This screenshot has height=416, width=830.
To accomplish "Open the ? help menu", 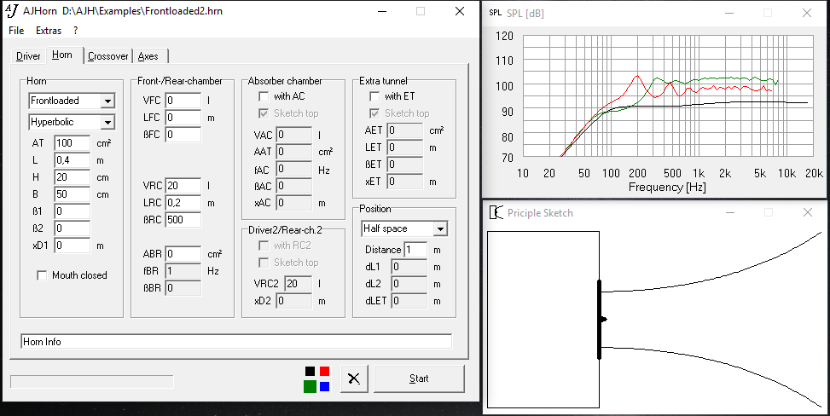I will (76, 31).
